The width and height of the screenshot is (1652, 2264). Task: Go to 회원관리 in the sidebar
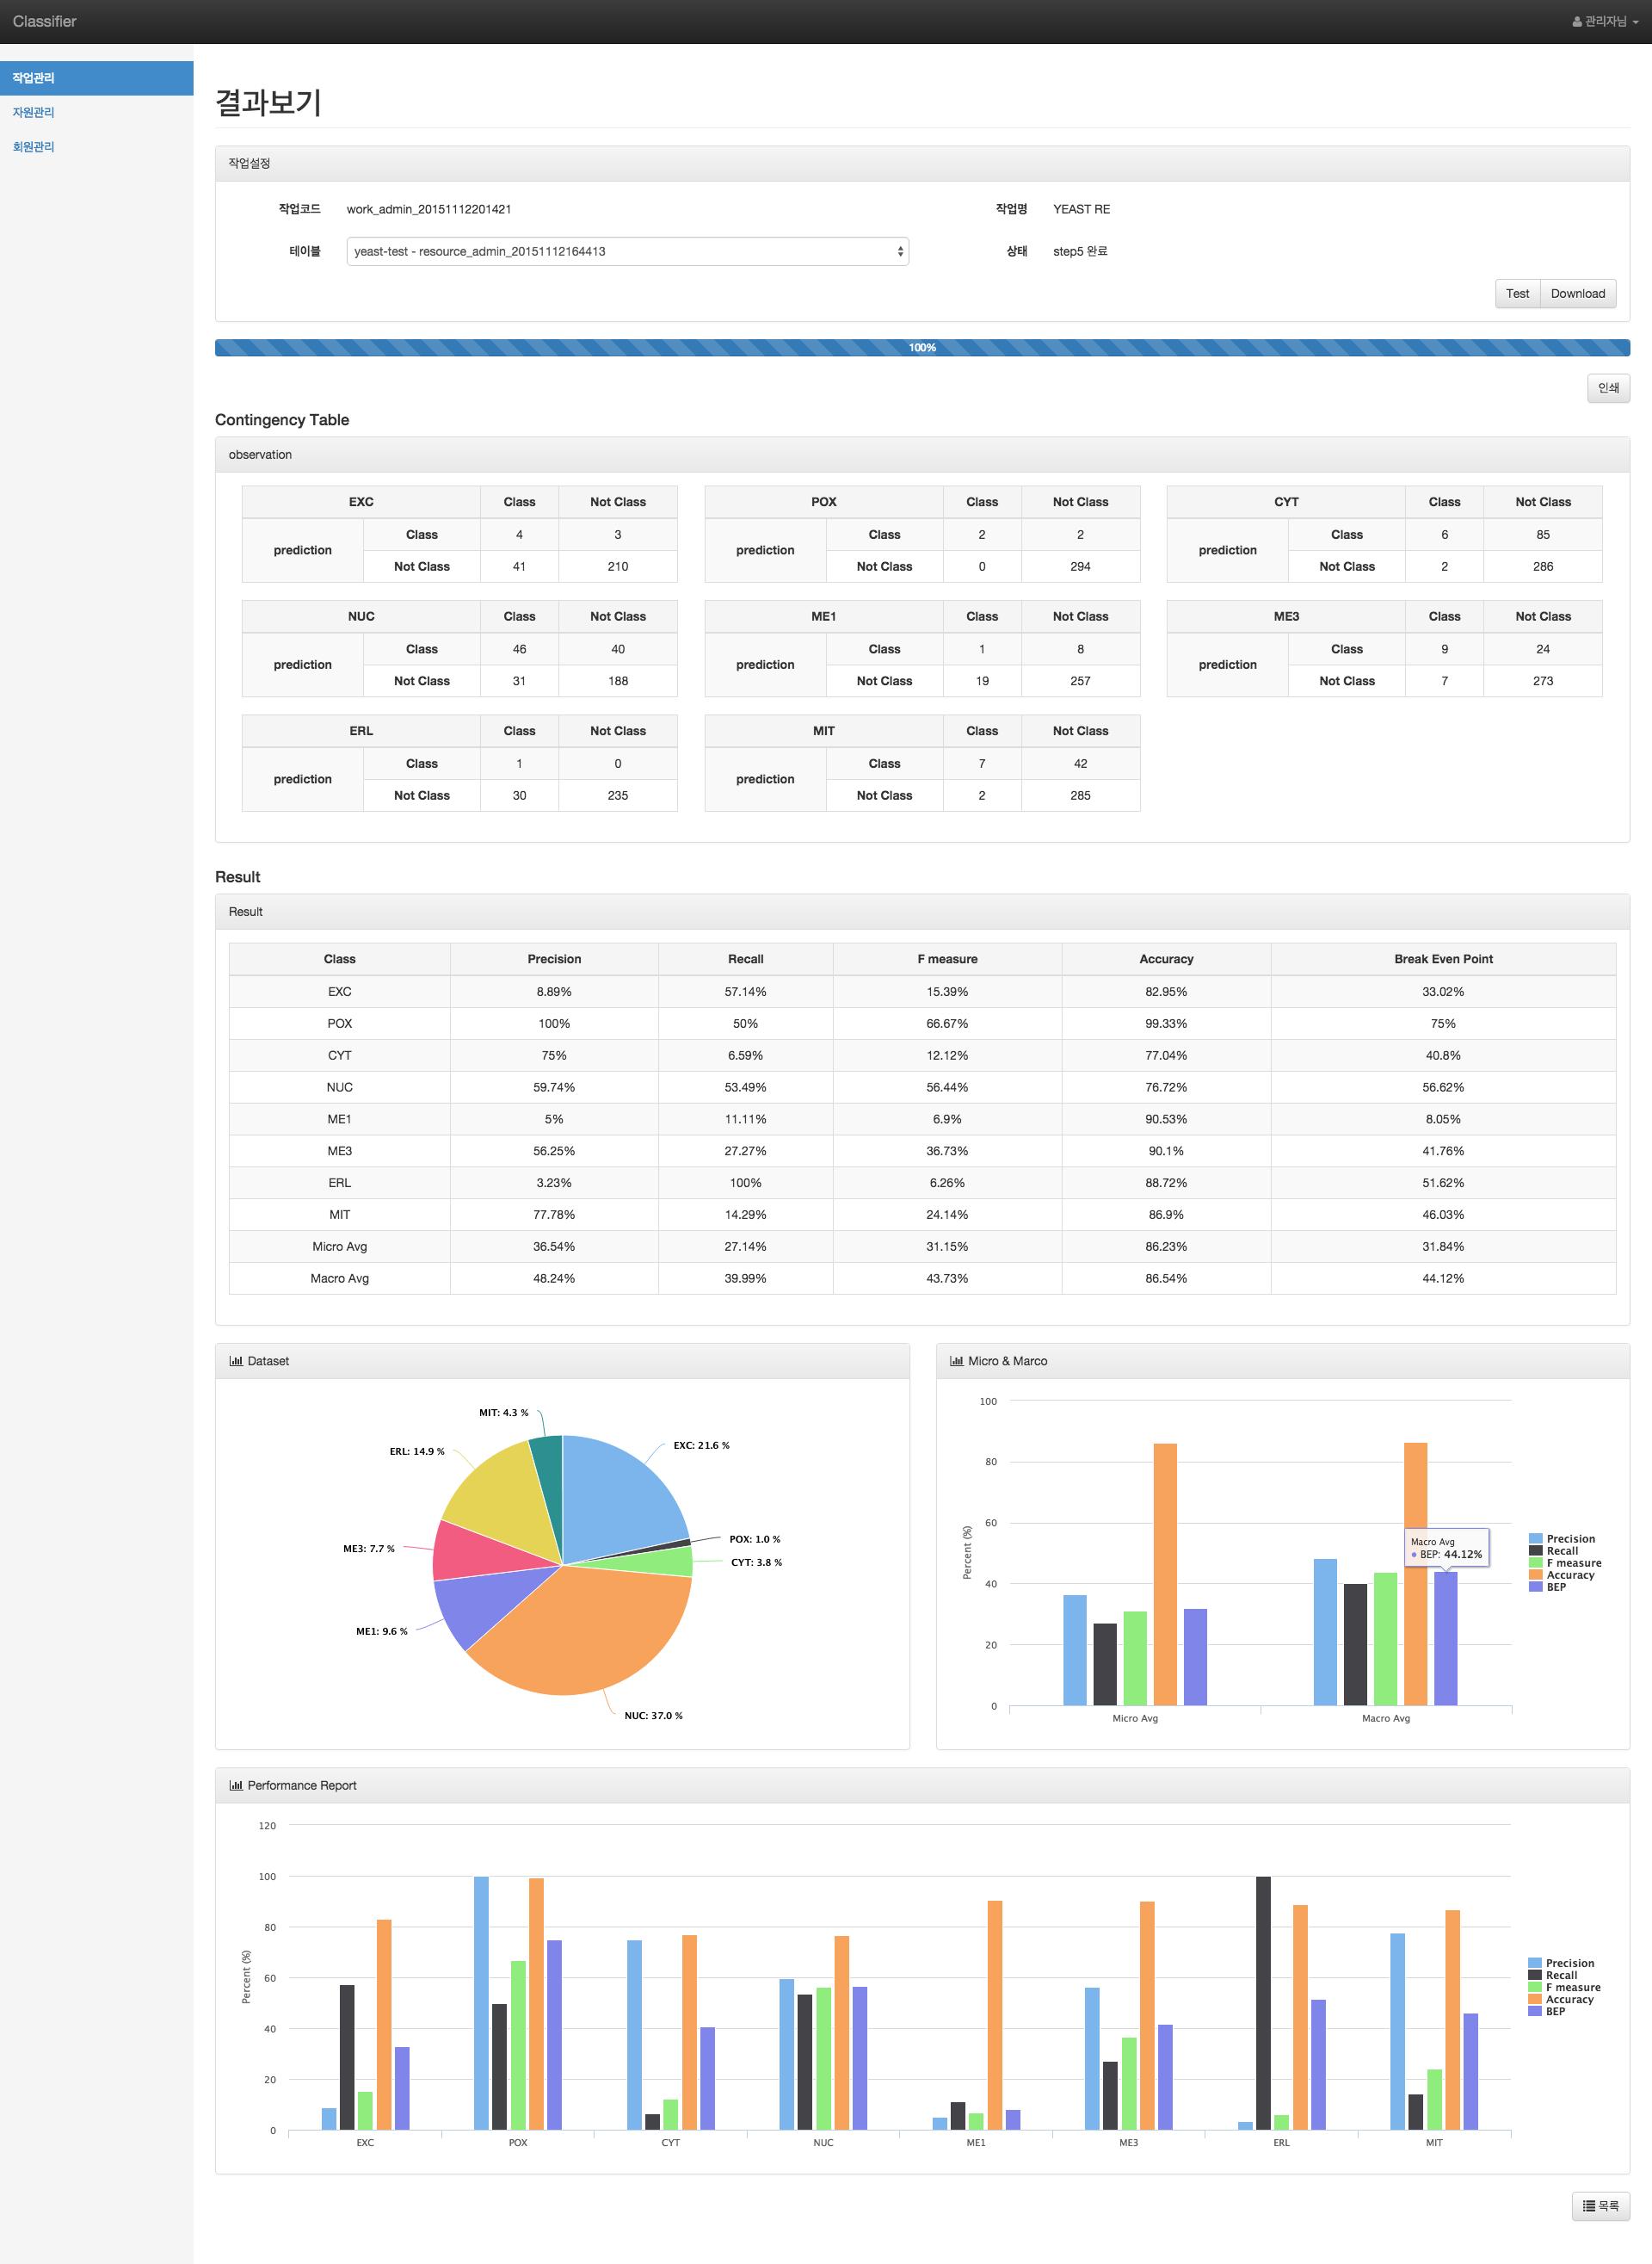[96, 146]
